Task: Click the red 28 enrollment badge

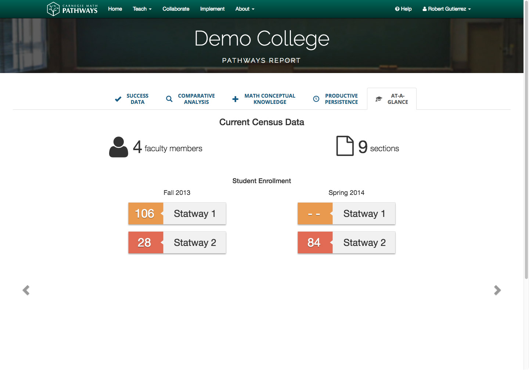Action: point(145,242)
